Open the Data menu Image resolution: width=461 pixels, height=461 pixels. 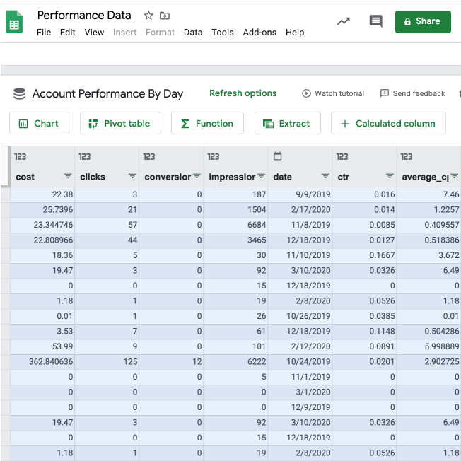coord(193,33)
